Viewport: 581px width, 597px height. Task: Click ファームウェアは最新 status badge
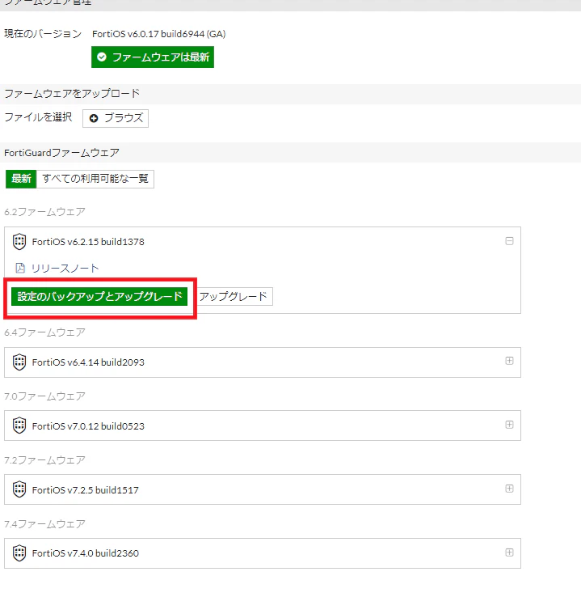click(153, 57)
